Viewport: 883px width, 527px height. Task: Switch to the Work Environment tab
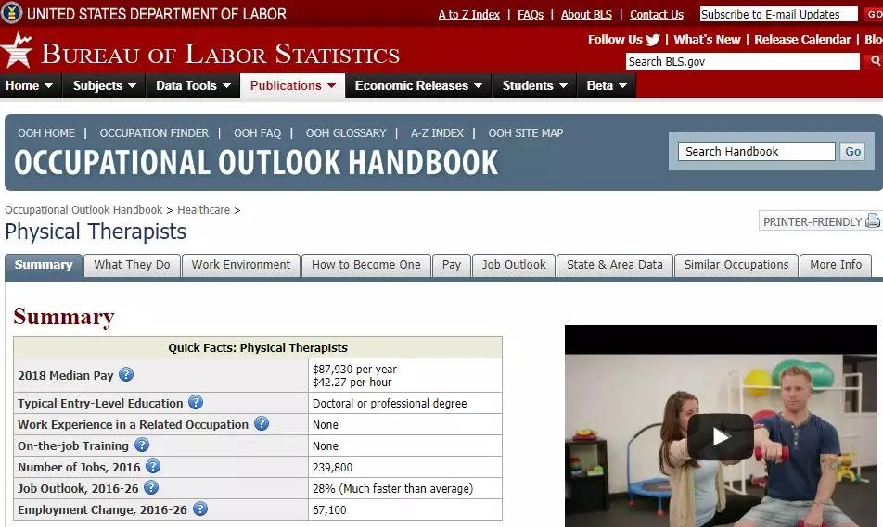240,265
